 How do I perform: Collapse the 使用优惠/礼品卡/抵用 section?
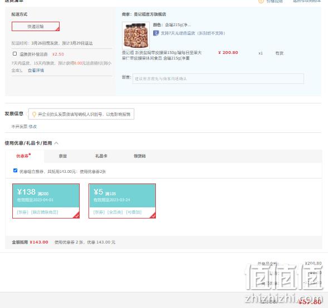pyautogui.click(x=56, y=143)
